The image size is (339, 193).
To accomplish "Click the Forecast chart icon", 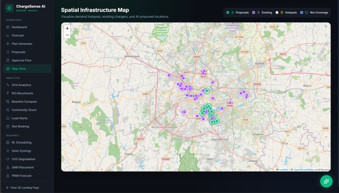I will (8, 35).
